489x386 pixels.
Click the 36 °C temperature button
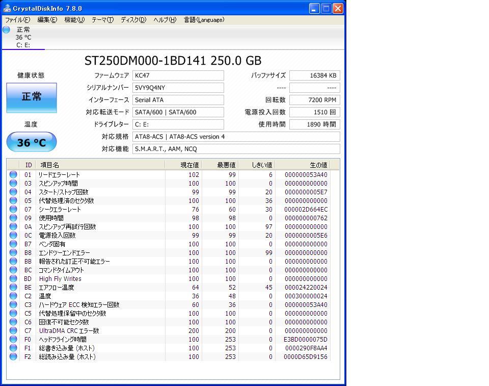click(32, 142)
